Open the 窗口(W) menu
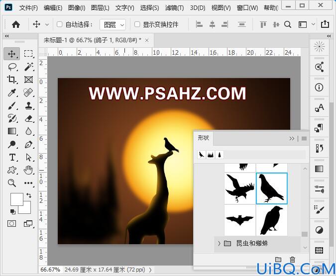Image resolution: width=336 pixels, height=276 pixels. [247, 8]
